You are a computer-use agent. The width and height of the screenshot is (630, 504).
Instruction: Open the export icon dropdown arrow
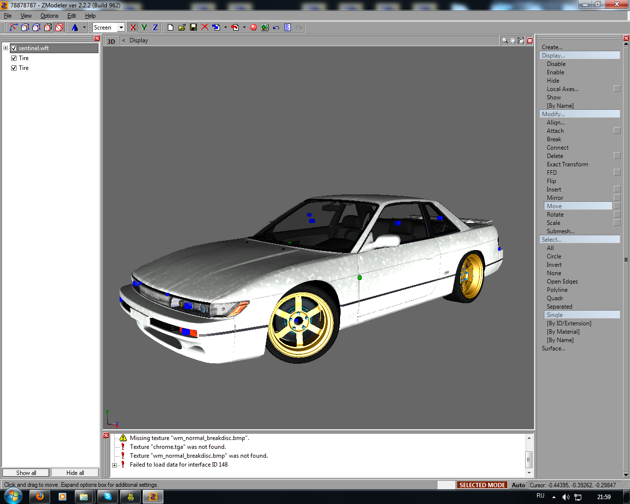click(244, 28)
